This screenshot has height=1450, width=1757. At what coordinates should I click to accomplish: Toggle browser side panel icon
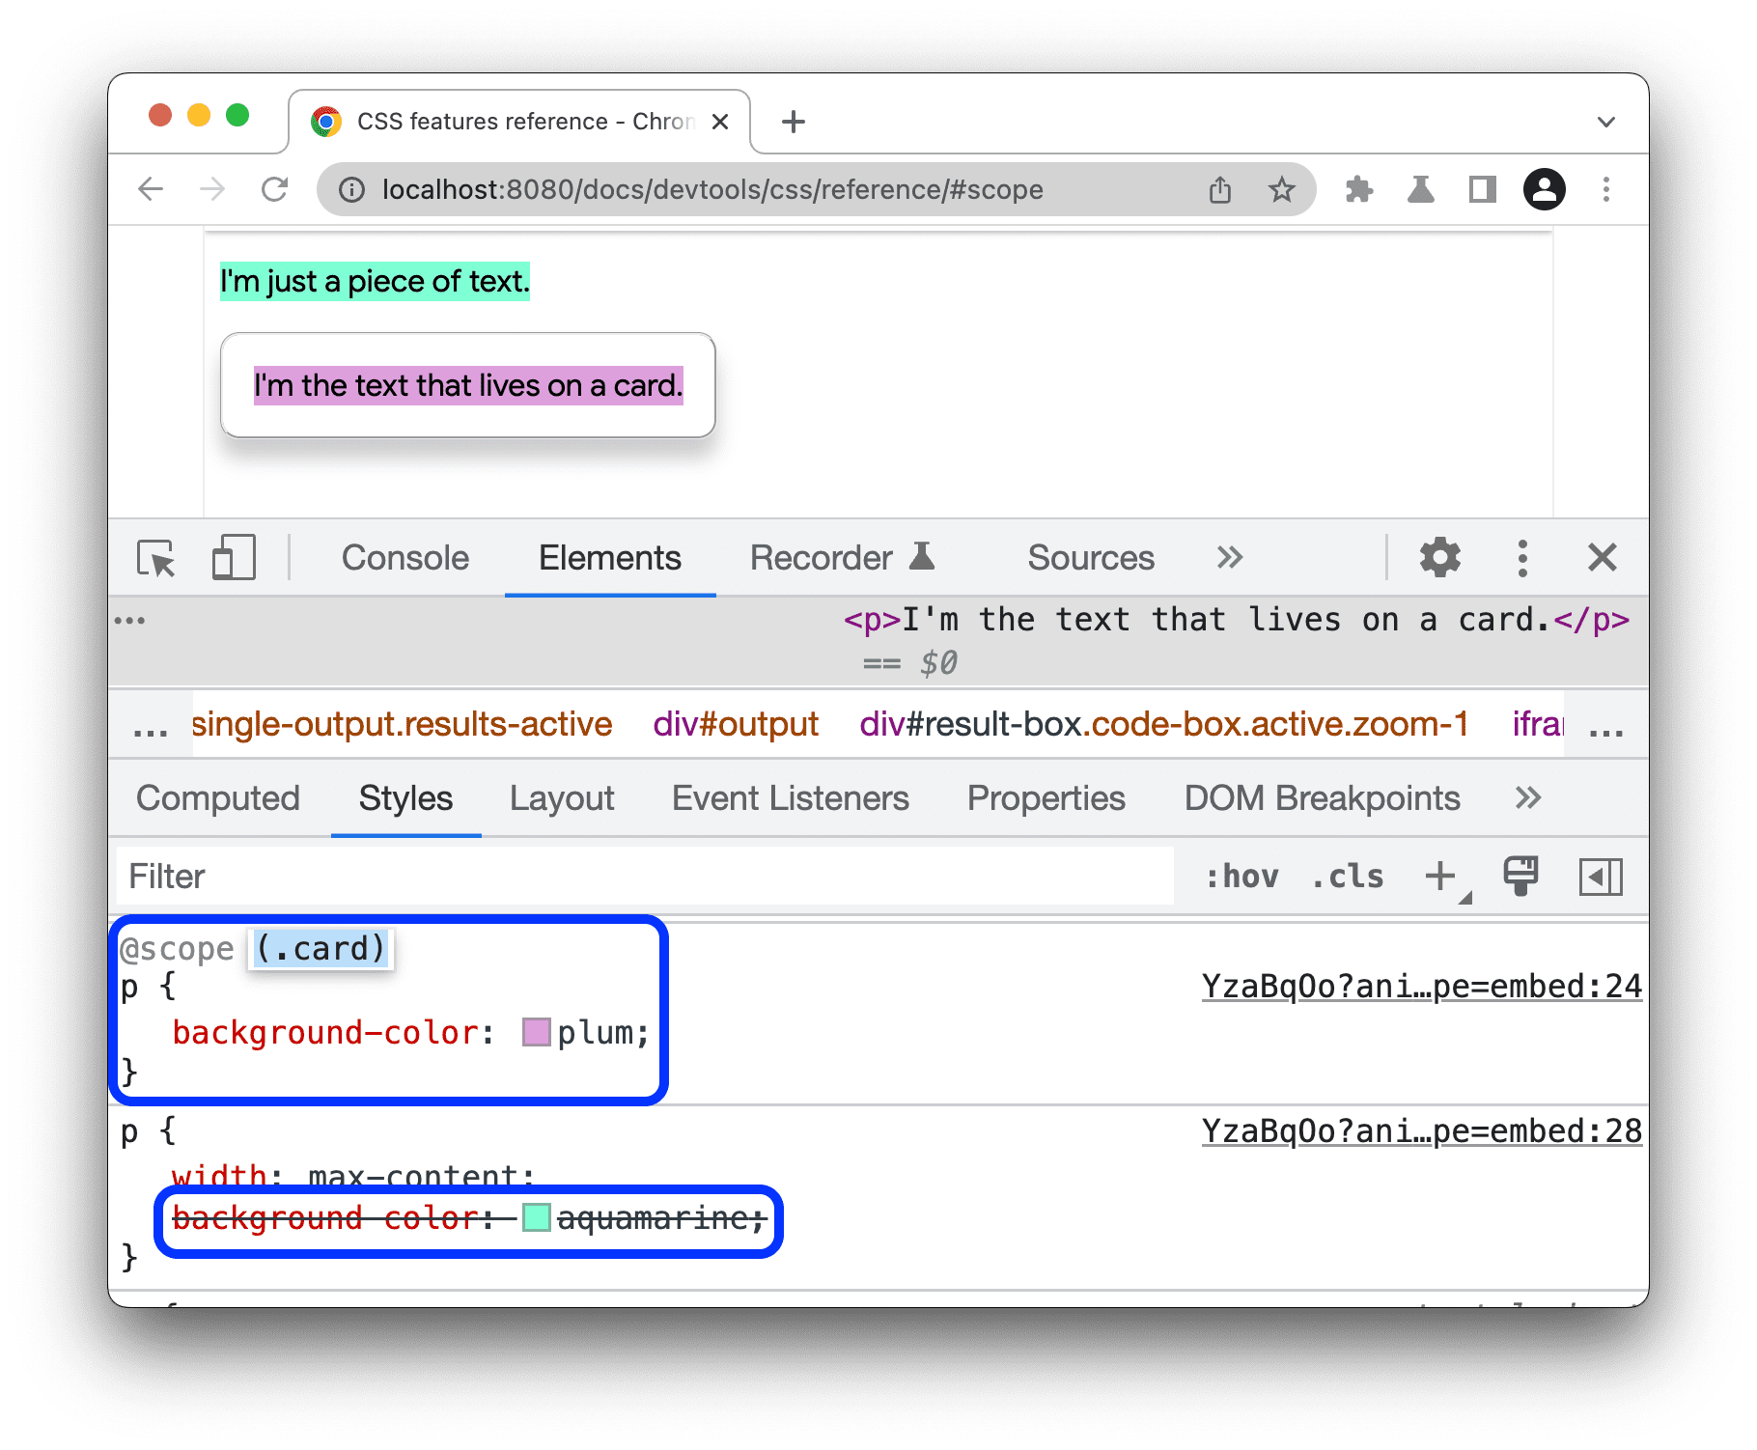point(1482,190)
